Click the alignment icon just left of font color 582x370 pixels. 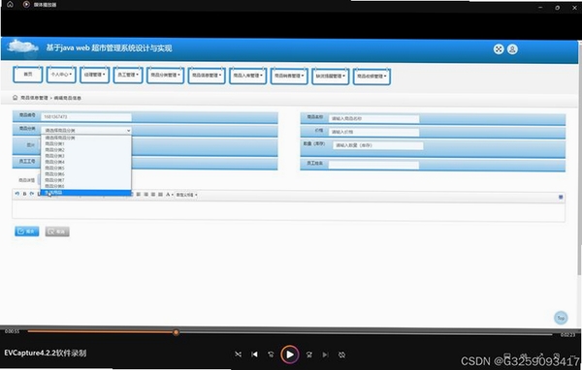click(x=160, y=195)
